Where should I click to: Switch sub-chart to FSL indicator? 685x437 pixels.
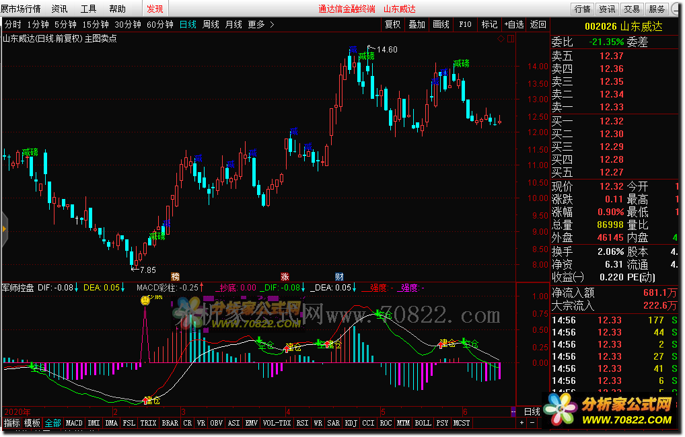[129, 423]
